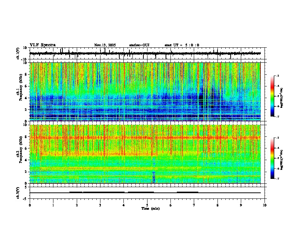This screenshot has height=230, width=298.
Task: Click the "4" frequency tick on ch.2 spectrogram
Action: pos(26,160)
